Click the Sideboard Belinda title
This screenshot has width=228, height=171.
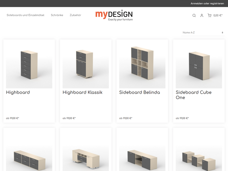pos(139,92)
